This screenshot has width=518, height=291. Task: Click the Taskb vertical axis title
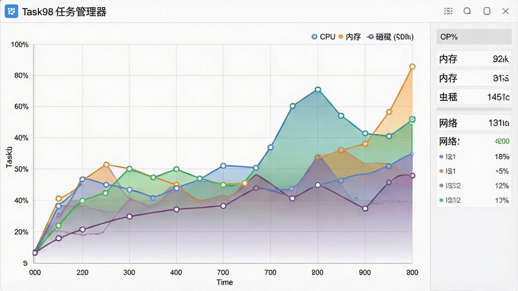9,157
